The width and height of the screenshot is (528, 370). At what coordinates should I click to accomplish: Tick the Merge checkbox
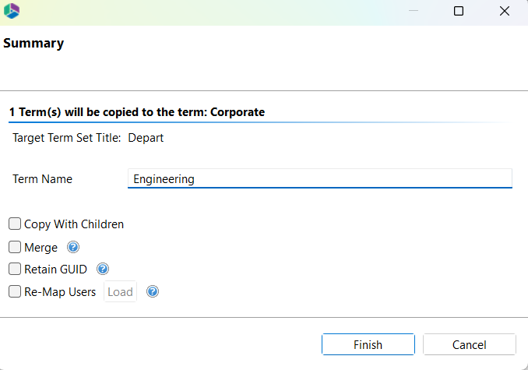pyautogui.click(x=15, y=248)
